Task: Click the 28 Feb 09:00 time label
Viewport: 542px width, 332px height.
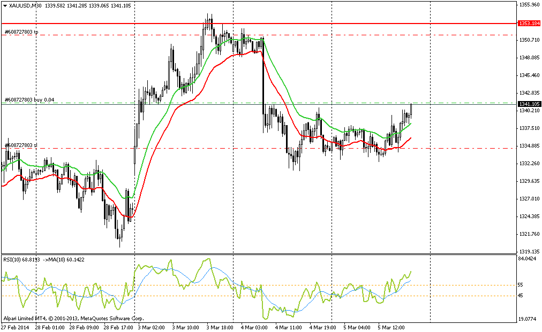Action: tap(84, 328)
